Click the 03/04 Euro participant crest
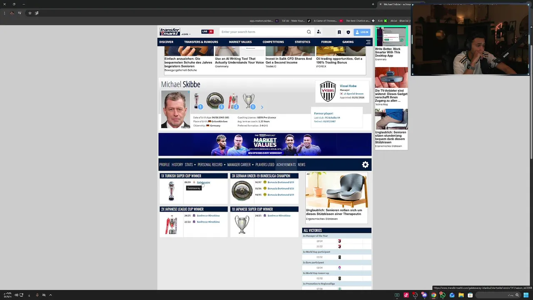533x300 pixels. pos(339,268)
